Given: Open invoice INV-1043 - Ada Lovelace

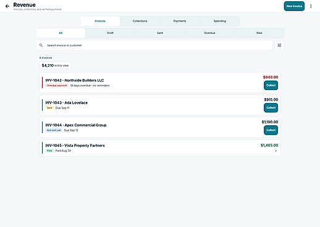Looking at the screenshot, I should coord(160,105).
